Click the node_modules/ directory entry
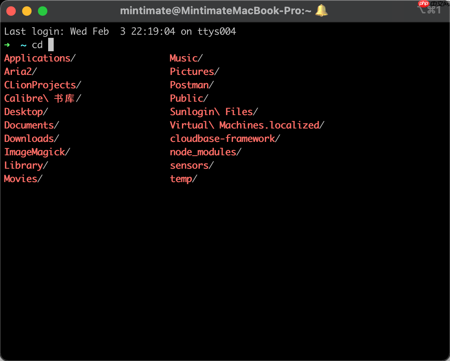The image size is (450, 361). point(202,152)
